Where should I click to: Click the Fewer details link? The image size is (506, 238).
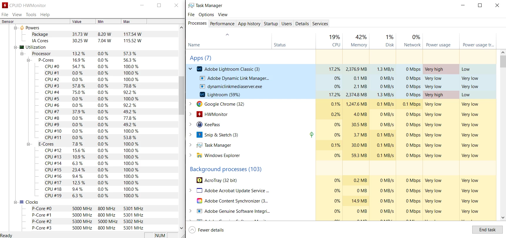tap(211, 230)
